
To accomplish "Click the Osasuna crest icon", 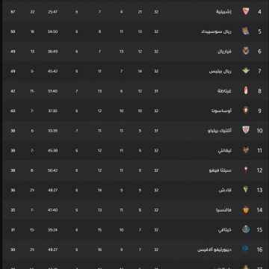I will point(246,111).
